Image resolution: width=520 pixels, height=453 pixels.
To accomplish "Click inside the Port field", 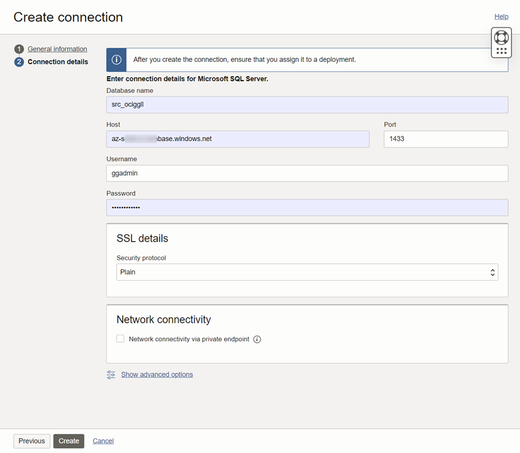I will tap(445, 139).
